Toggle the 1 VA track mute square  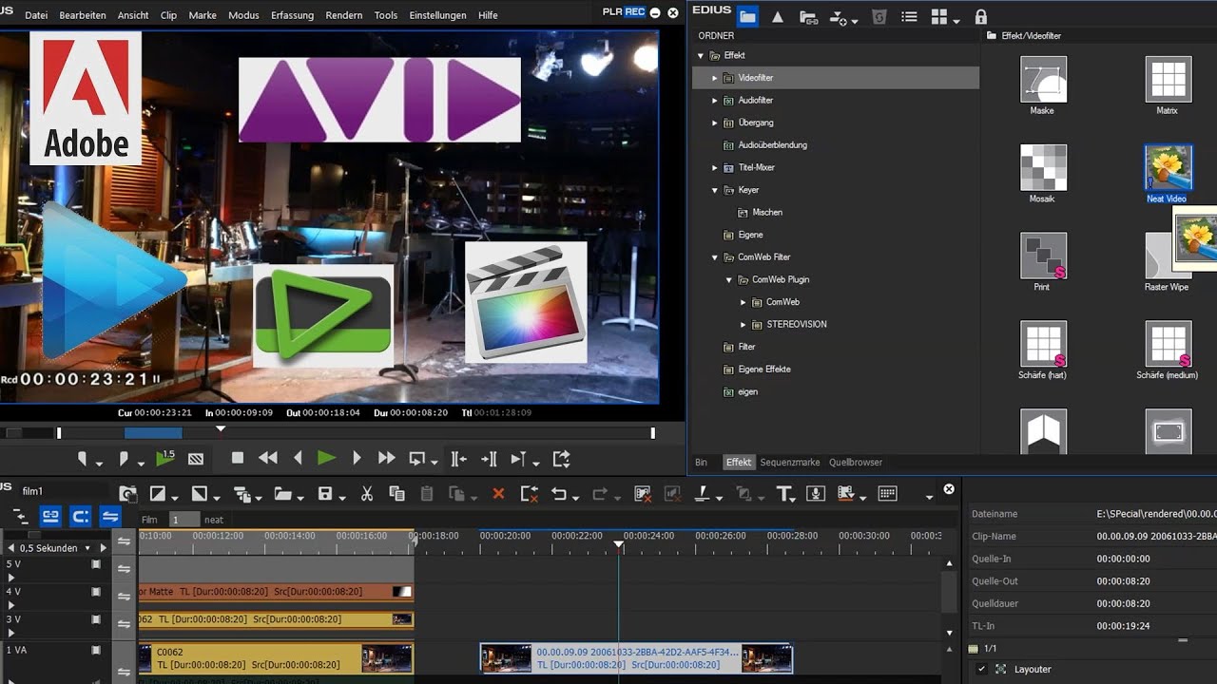point(96,650)
